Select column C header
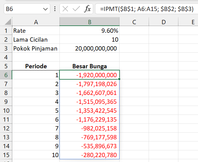This screenshot has width=198, height=162. click(x=134, y=22)
